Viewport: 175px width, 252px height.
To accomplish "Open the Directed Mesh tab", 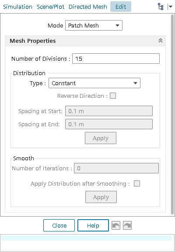I will [x=88, y=7].
